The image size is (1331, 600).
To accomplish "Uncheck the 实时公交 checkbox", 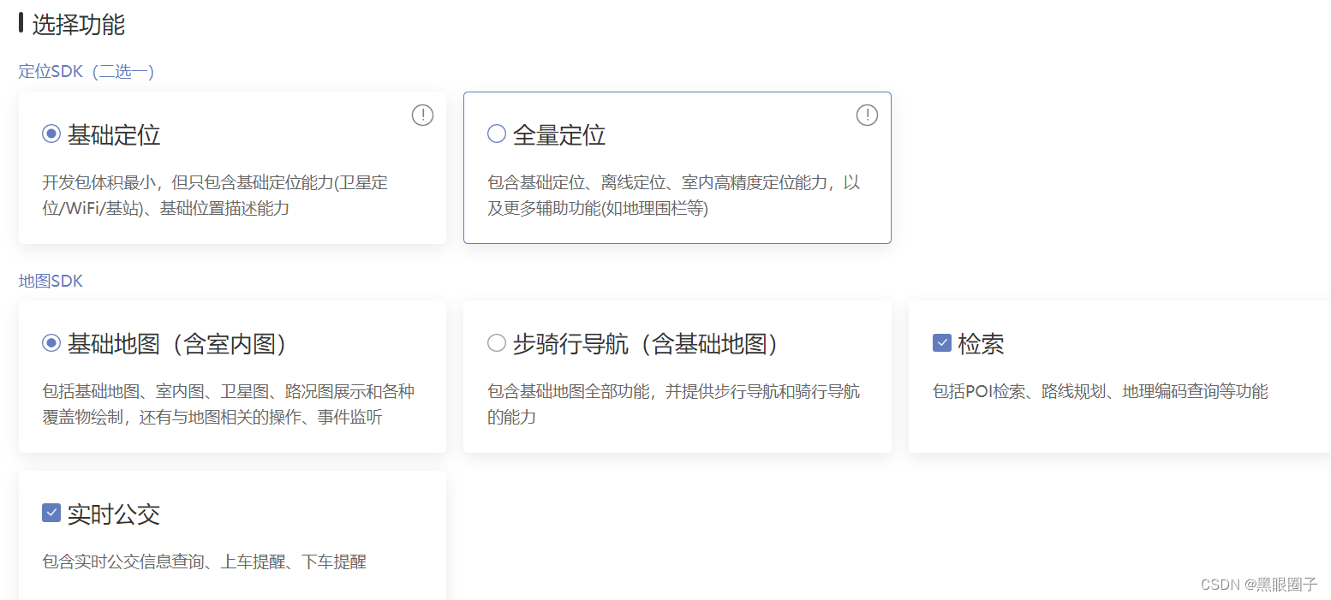I will point(51,513).
